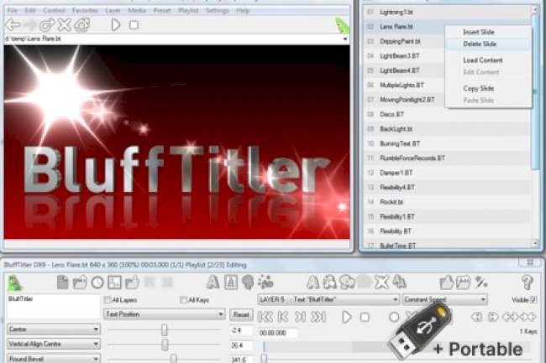Go to the previous key with the single-left skip button
Viewport: 546px width, 363px height.
click(x=283, y=317)
